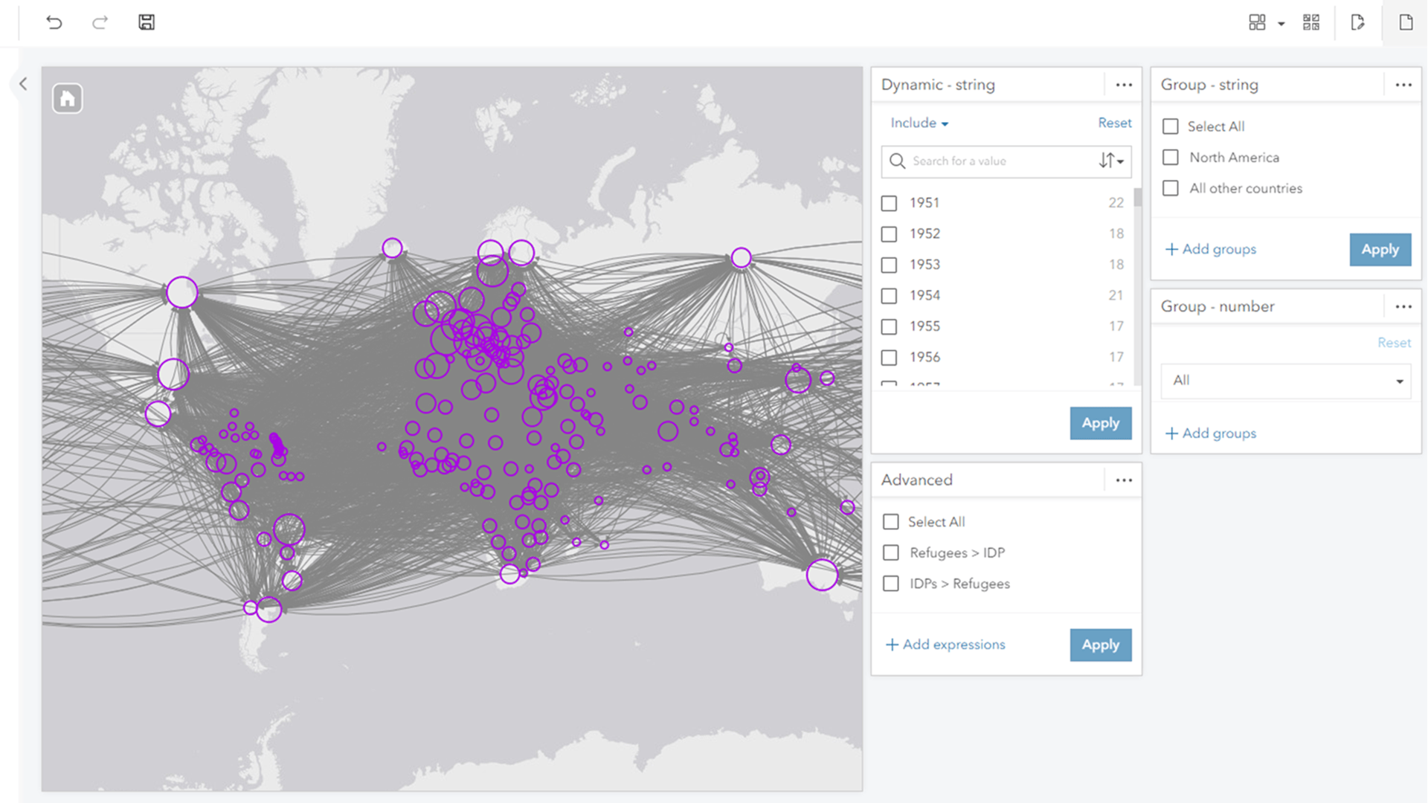The image size is (1428, 803).
Task: Open the Advanced filter options ellipsis
Action: (1124, 480)
